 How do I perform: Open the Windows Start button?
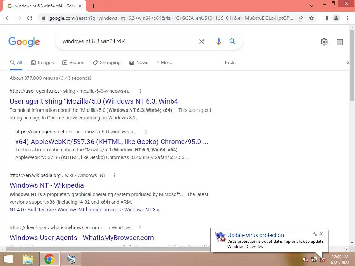(x=8, y=259)
